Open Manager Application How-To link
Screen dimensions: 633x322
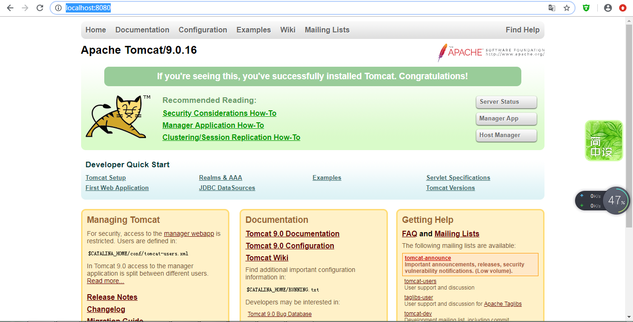point(213,125)
